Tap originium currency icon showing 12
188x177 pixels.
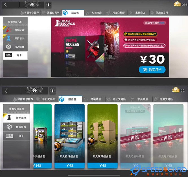pos(176,90)
